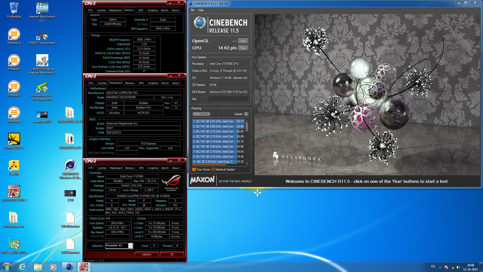This screenshot has width=483, height=272.
Task: Select About tab in top CPU-Z window
Action: coord(175,10)
